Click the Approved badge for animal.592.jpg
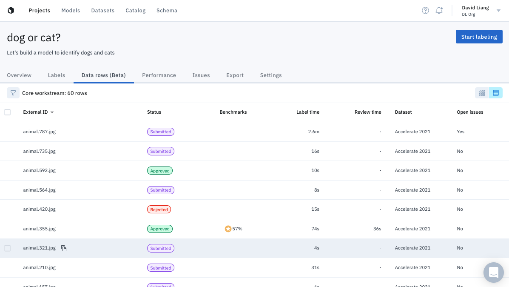Screen dimensions: 509x287 pos(160,171)
